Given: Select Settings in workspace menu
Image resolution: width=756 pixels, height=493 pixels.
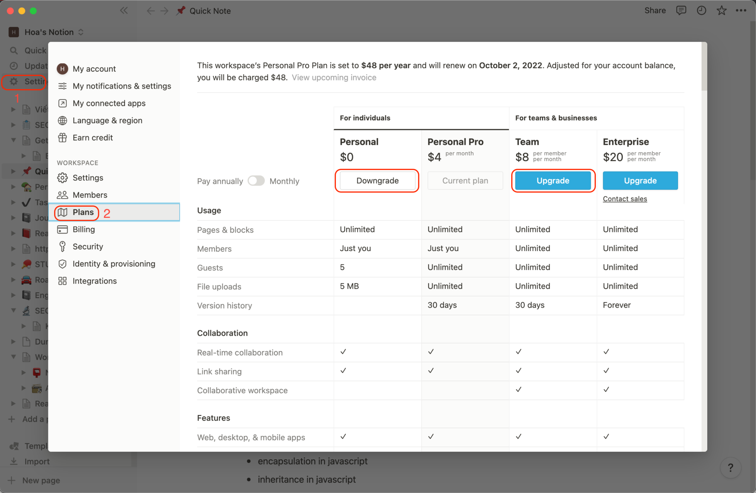Looking at the screenshot, I should pos(87,177).
